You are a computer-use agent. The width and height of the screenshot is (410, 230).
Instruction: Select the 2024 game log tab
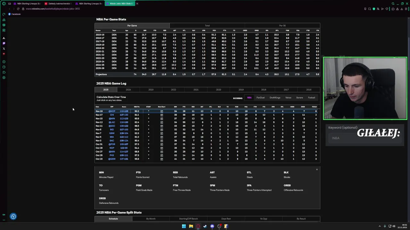tap(128, 90)
